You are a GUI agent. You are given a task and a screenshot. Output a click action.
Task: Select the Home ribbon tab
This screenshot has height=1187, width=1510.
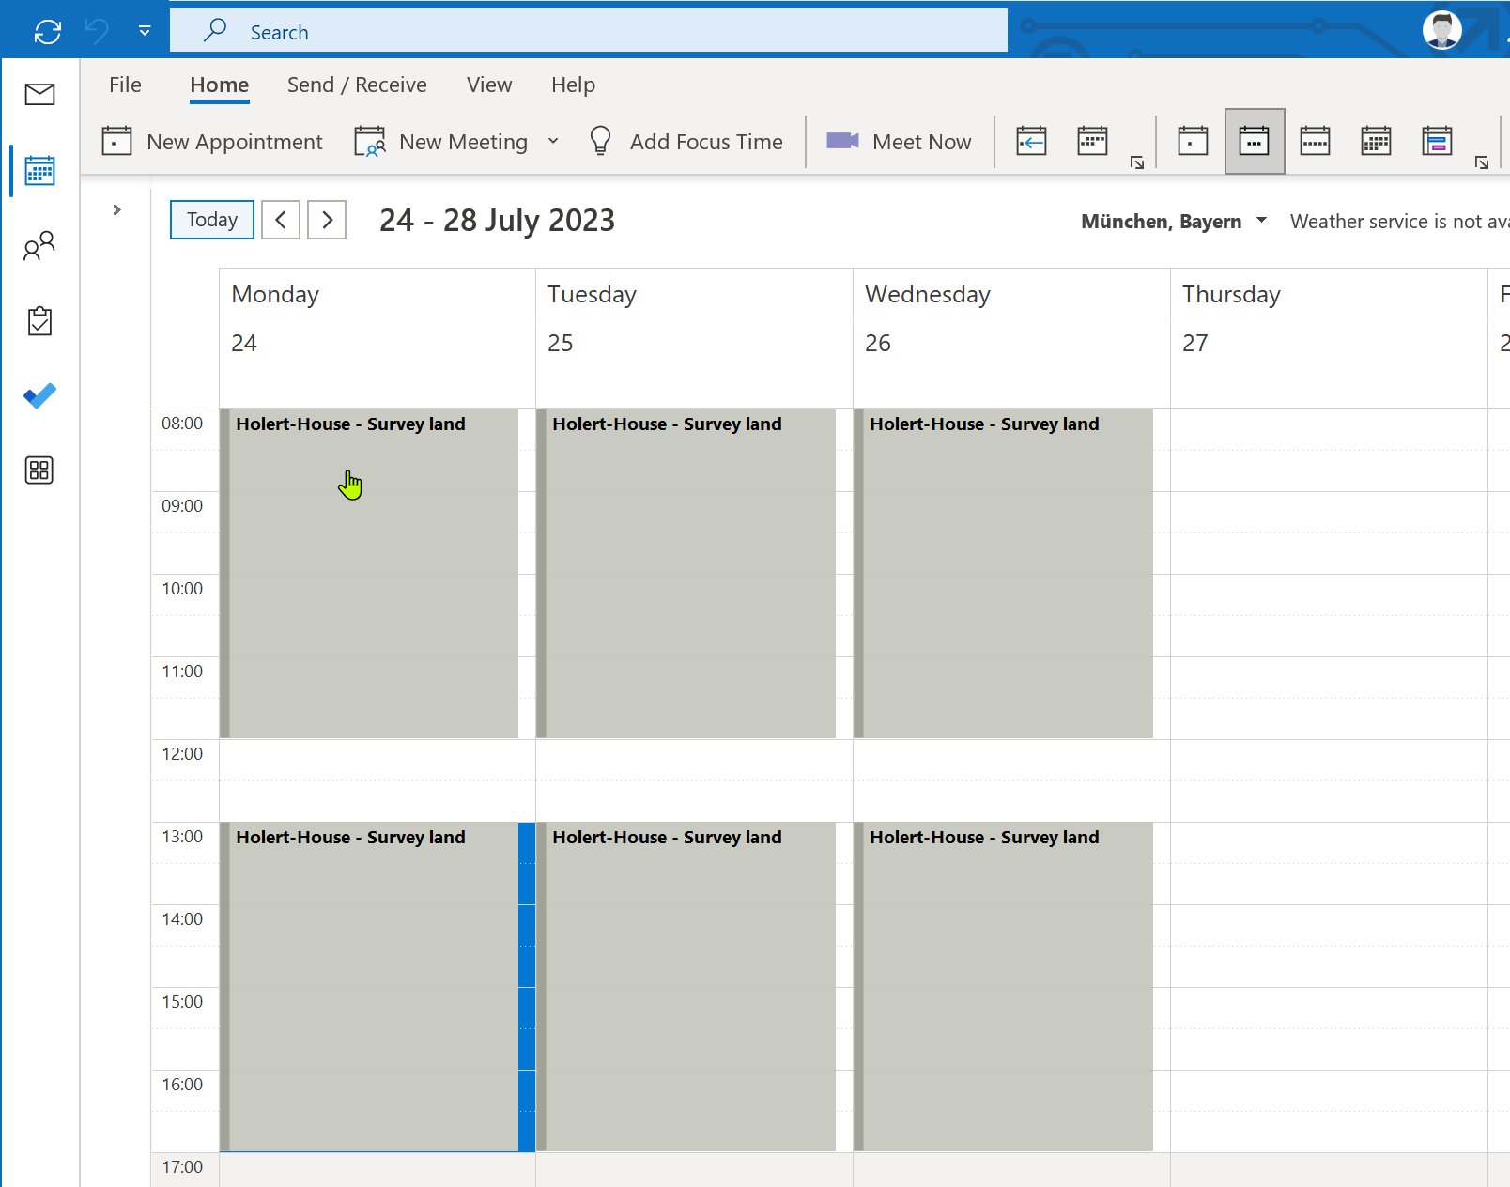pyautogui.click(x=220, y=85)
